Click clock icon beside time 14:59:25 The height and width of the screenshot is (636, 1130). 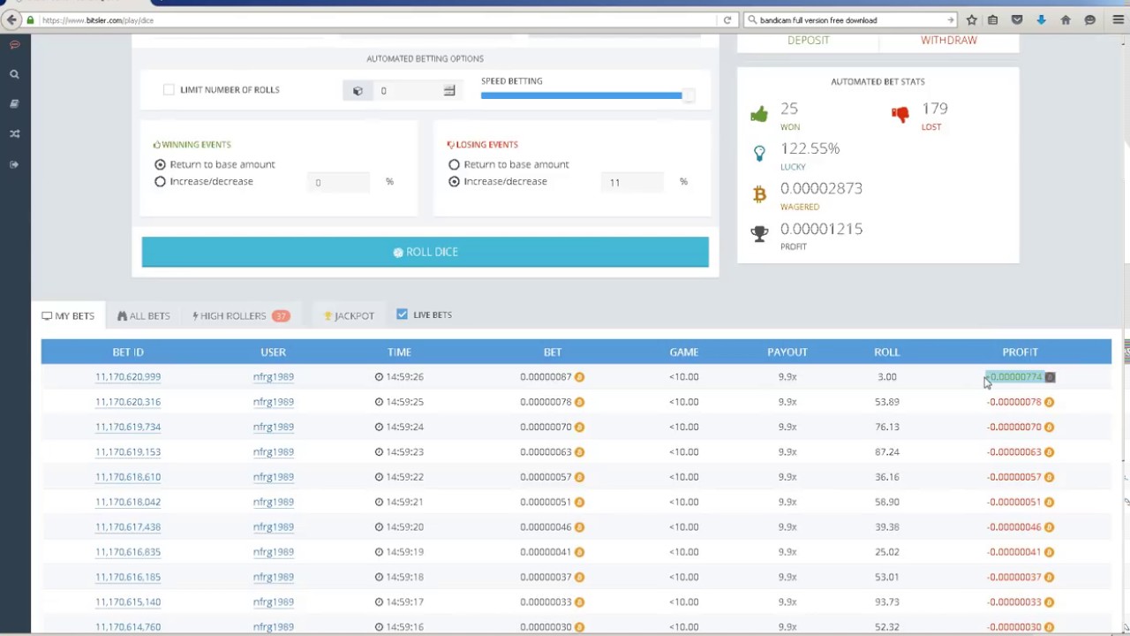click(379, 402)
